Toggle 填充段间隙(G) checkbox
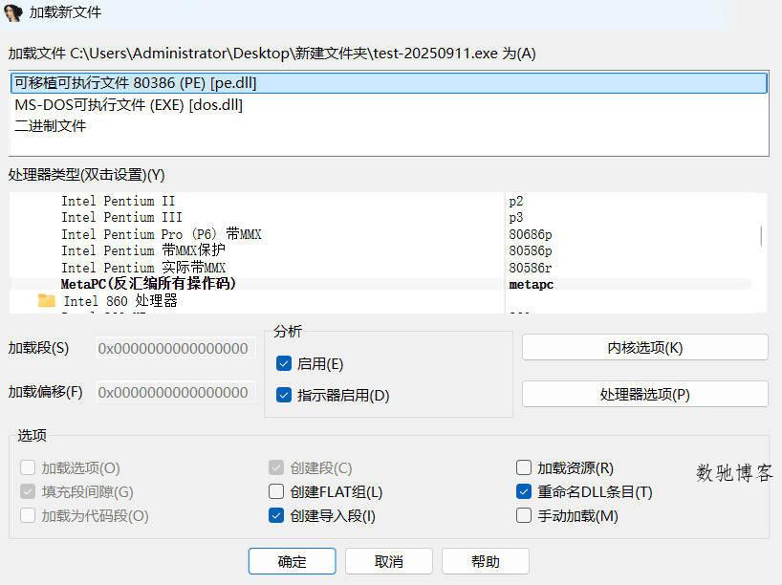The width and height of the screenshot is (782, 585). tap(28, 491)
